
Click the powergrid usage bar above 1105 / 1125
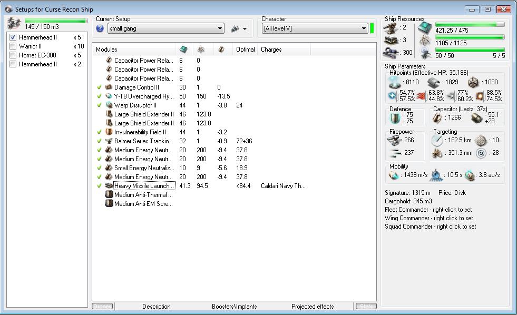[470, 37]
